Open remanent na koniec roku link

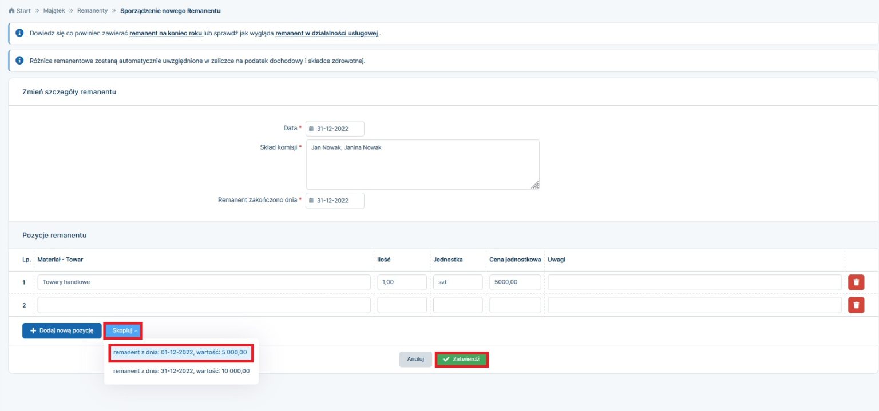[x=166, y=34]
